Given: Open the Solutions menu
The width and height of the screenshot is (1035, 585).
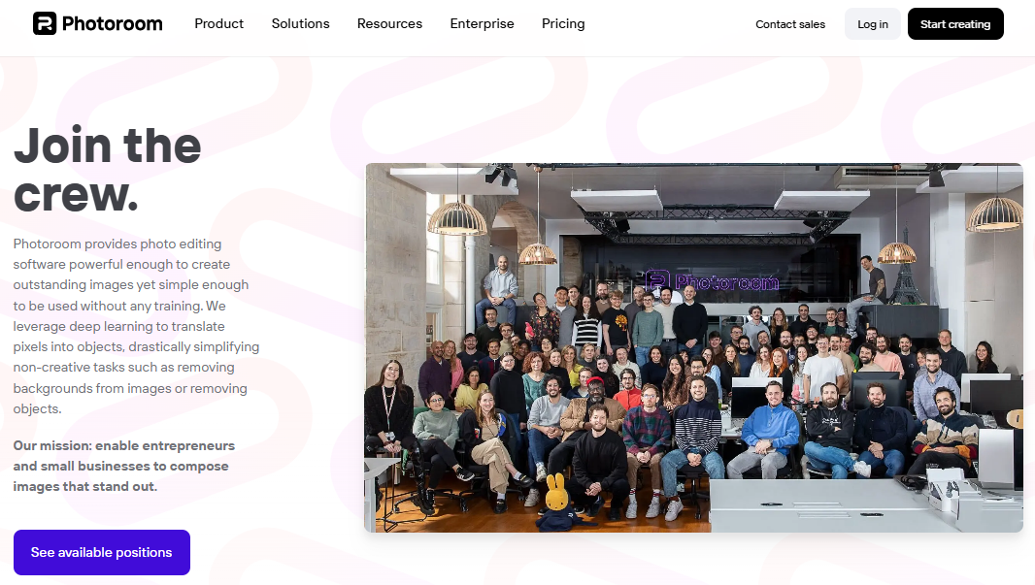Looking at the screenshot, I should coord(300,23).
